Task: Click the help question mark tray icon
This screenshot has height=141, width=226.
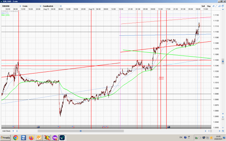Action: coord(185,137)
